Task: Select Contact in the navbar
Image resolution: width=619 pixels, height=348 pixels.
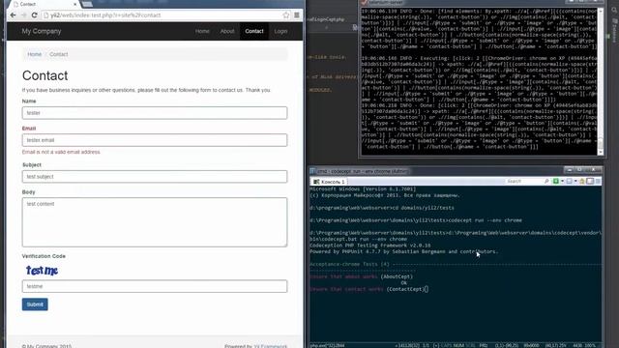Action: coord(253,31)
